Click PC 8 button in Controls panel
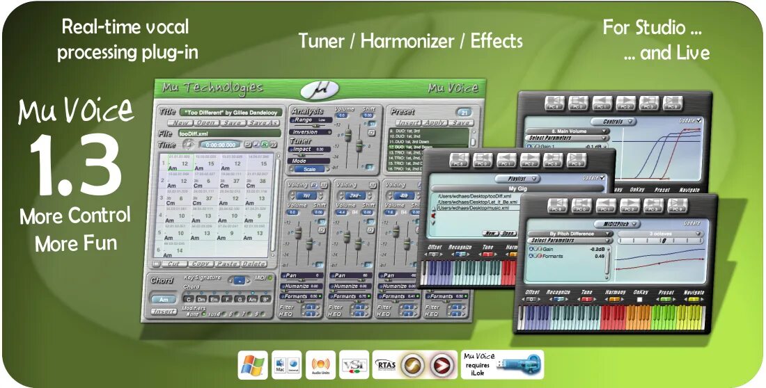Image resolution: width=766 pixels, height=388 pixels. (556, 103)
